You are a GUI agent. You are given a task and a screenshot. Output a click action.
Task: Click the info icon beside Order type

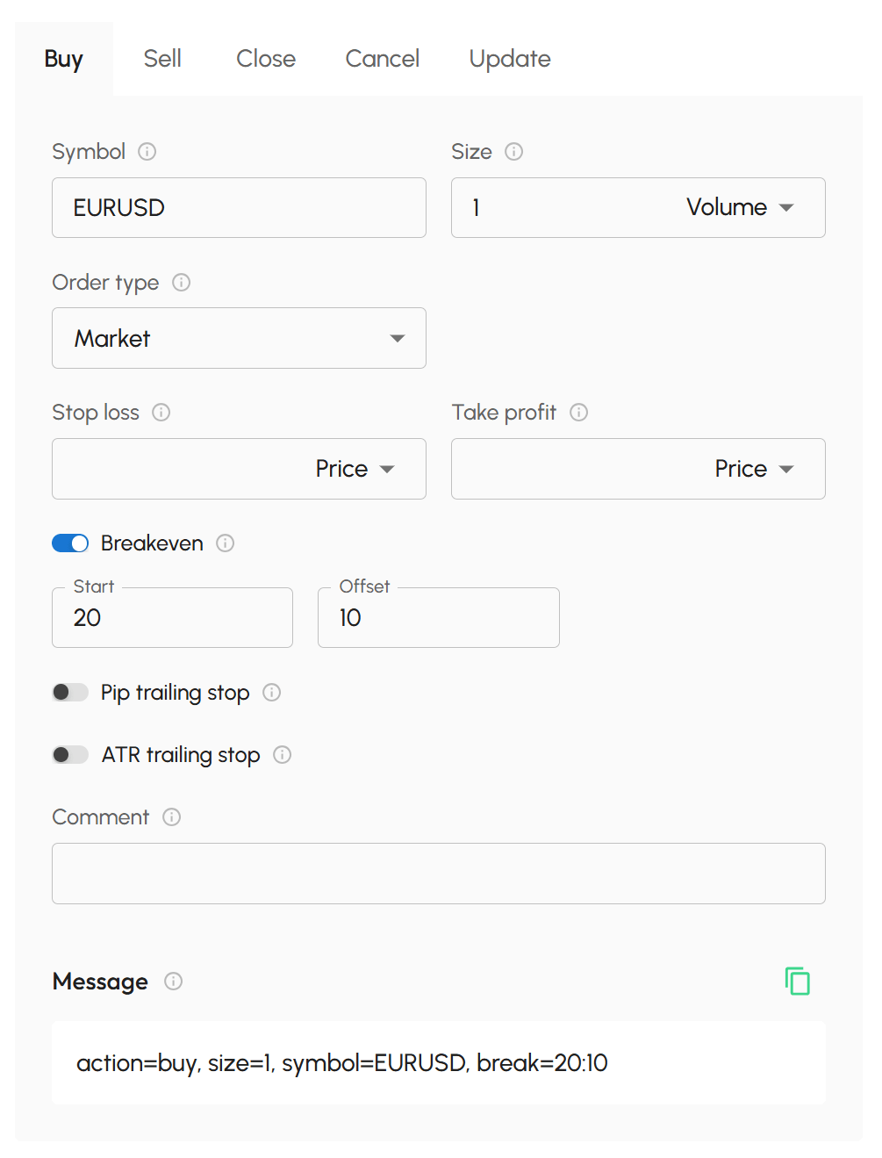click(182, 283)
